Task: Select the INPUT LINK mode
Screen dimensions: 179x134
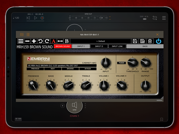Action: pyautogui.click(x=117, y=46)
